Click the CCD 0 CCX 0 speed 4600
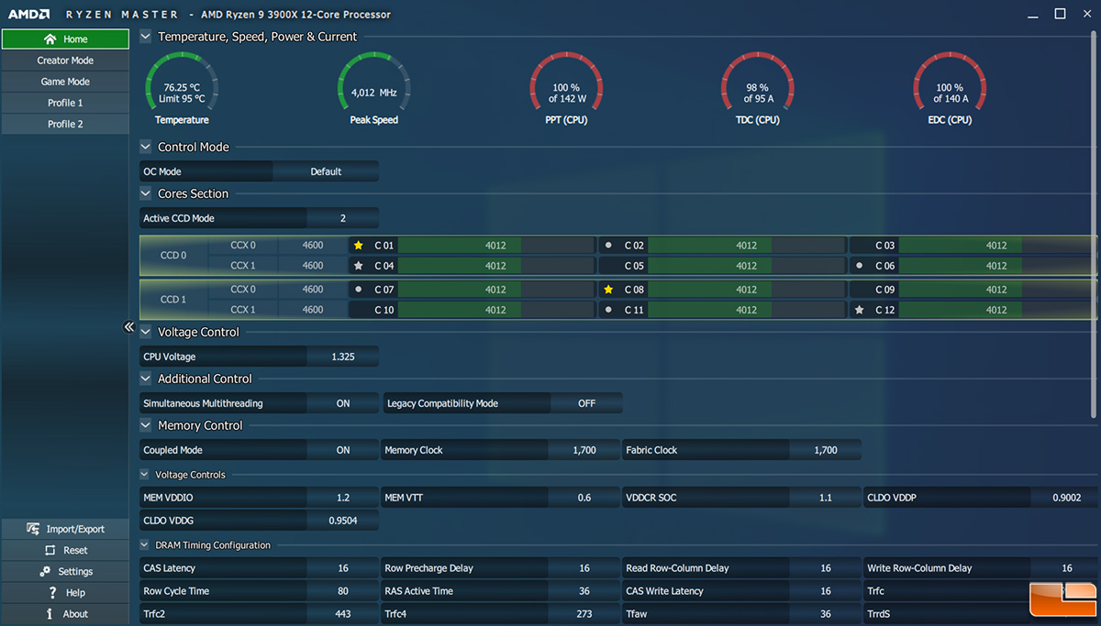1101x626 pixels. (x=313, y=246)
